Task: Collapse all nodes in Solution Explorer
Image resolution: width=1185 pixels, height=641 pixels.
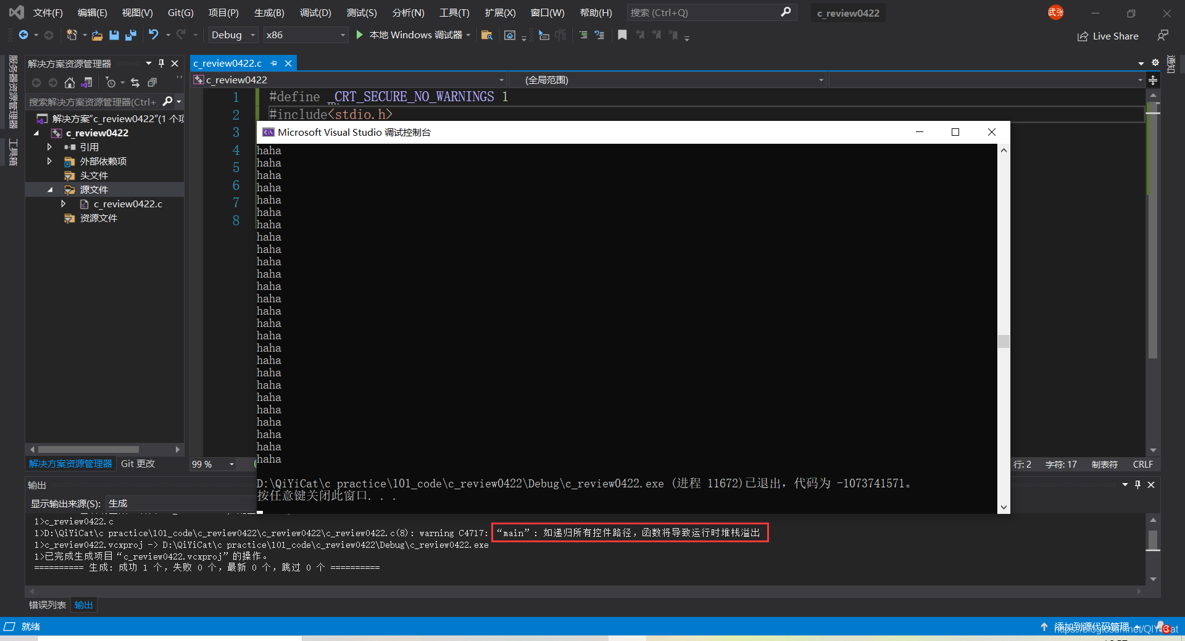Action: 152,83
